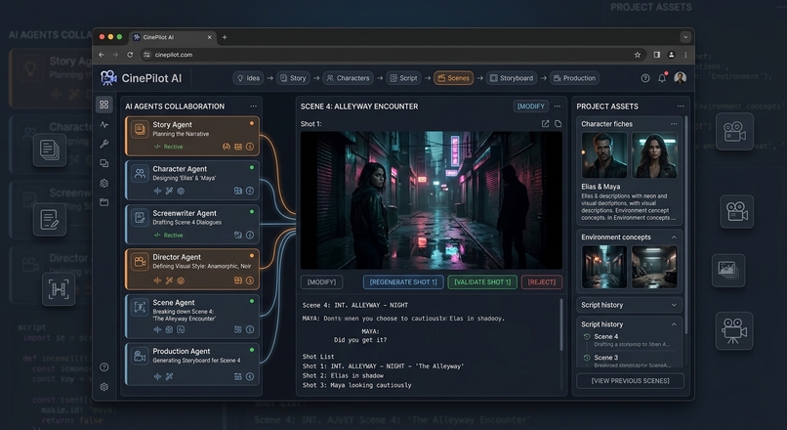The image size is (787, 430).
Task: Click VIEW PREVIOUS SCENES button
Action: click(631, 381)
